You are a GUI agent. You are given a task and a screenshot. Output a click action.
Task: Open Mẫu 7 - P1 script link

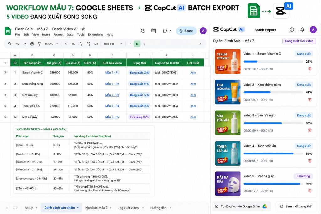112,72
